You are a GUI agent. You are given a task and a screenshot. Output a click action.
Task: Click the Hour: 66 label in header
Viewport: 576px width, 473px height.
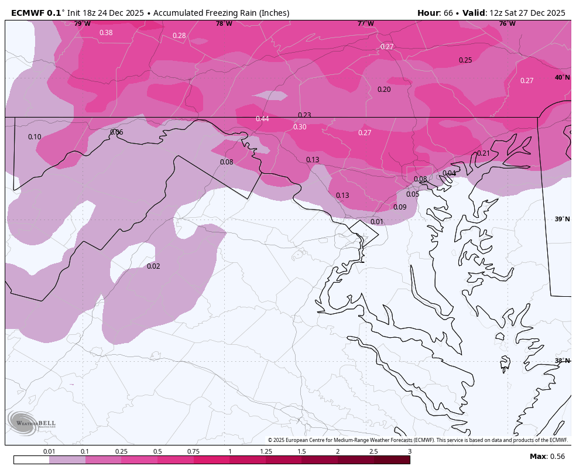(436, 13)
